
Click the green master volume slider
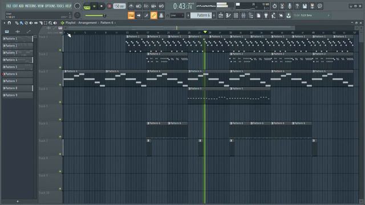[95, 15]
